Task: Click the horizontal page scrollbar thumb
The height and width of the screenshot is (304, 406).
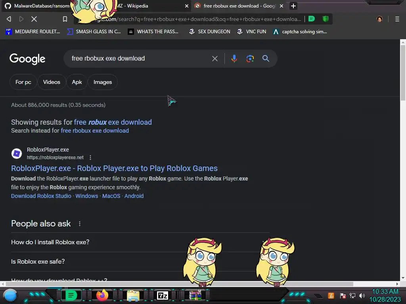Action: pos(179,284)
